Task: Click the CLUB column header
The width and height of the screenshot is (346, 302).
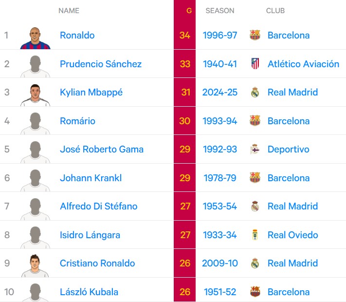Action: (275, 10)
